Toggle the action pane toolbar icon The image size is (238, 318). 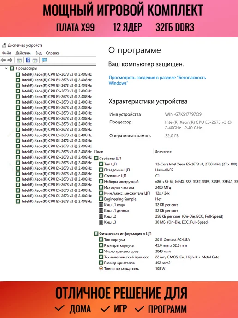(35, 60)
